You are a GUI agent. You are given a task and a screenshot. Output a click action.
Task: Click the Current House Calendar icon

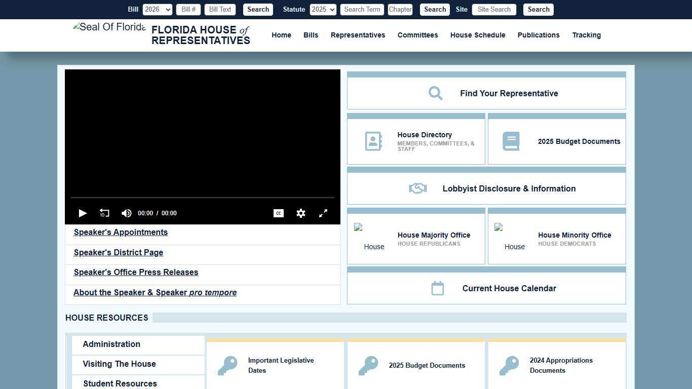[x=438, y=288]
